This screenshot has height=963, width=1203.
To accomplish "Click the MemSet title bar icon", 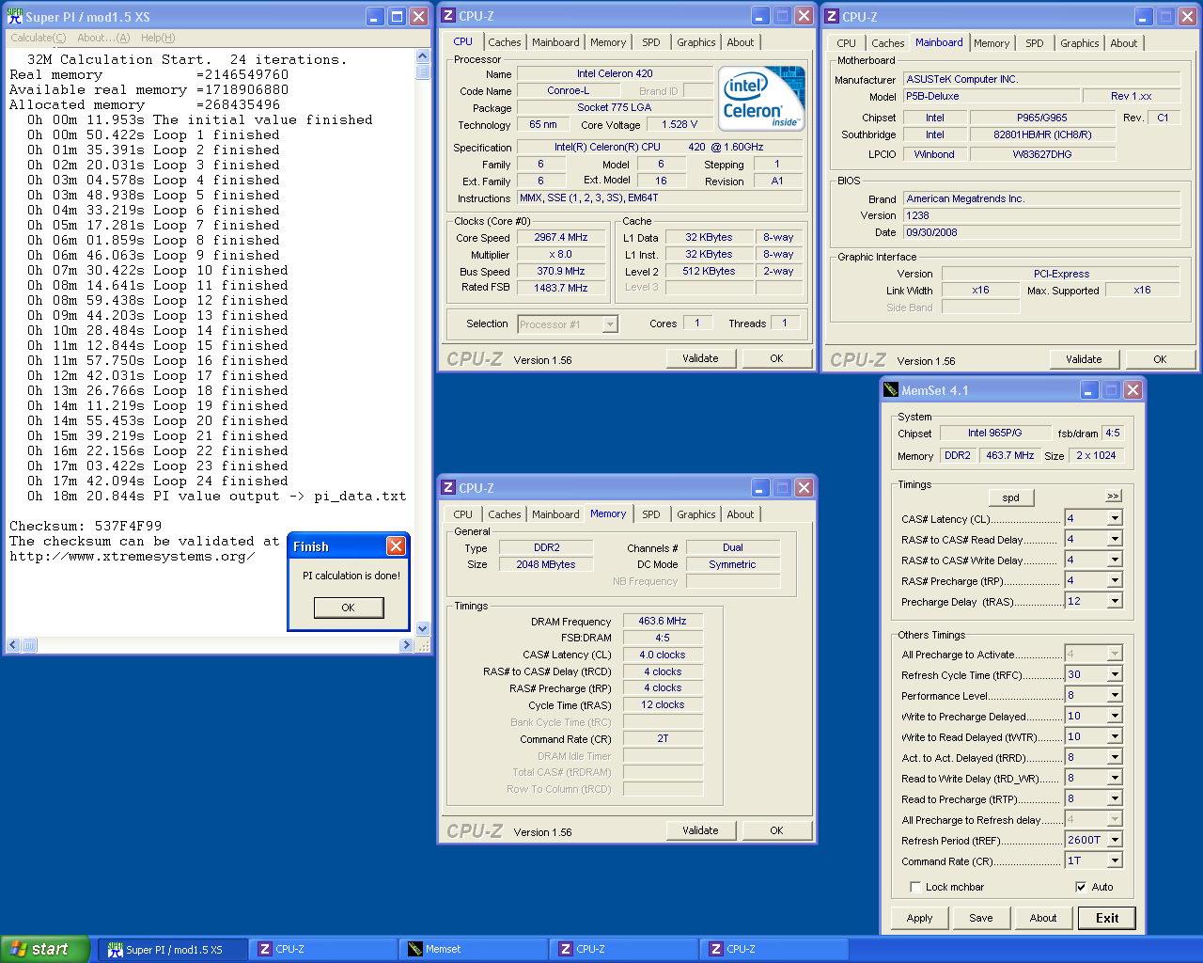I will [x=891, y=390].
